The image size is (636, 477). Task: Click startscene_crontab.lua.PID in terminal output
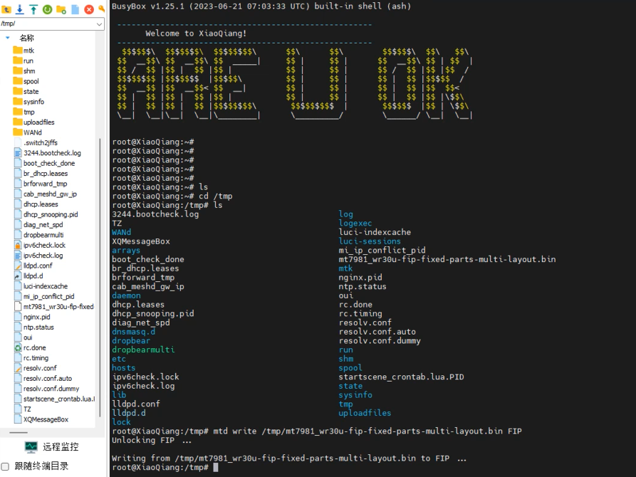(401, 377)
